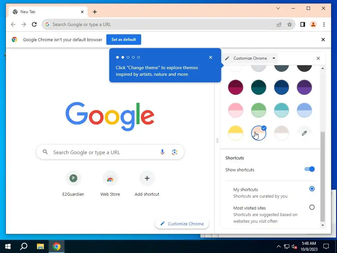Select the navy blue theme color
This screenshot has width=337, height=253.
[281, 87]
